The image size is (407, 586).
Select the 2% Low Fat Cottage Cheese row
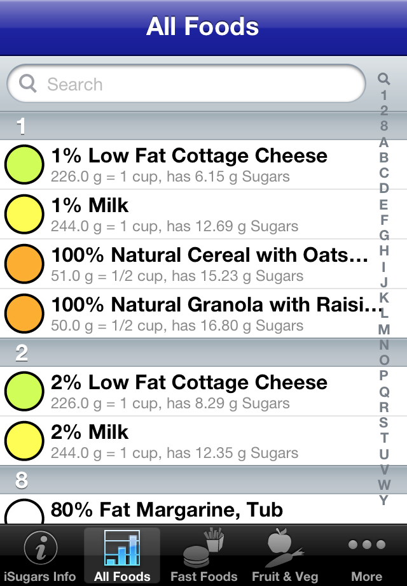(203, 391)
